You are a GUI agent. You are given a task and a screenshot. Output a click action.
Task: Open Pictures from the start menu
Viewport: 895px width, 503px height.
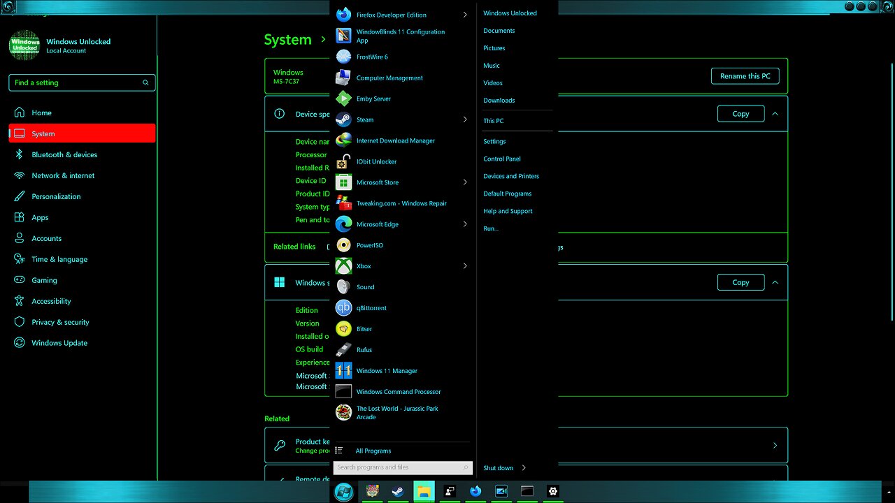coord(494,48)
